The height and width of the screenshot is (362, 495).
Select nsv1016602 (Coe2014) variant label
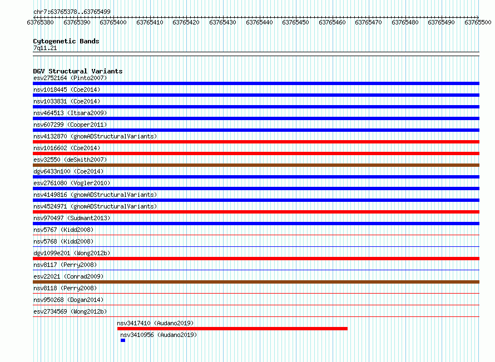click(x=67, y=148)
